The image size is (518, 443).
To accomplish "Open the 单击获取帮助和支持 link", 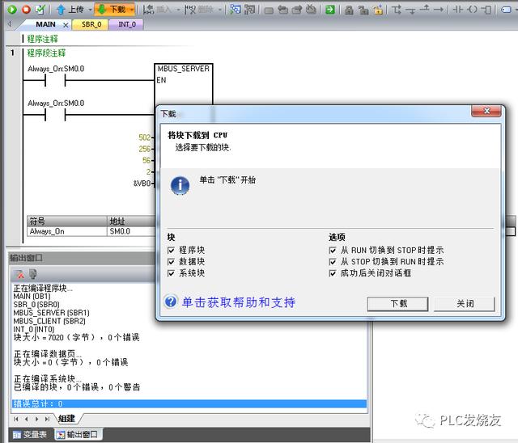I will [x=238, y=302].
